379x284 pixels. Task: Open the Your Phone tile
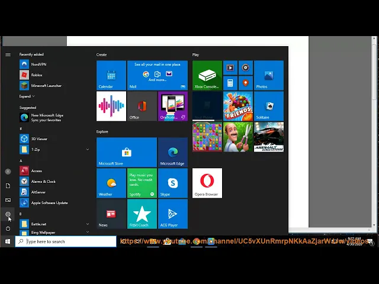click(x=207, y=106)
